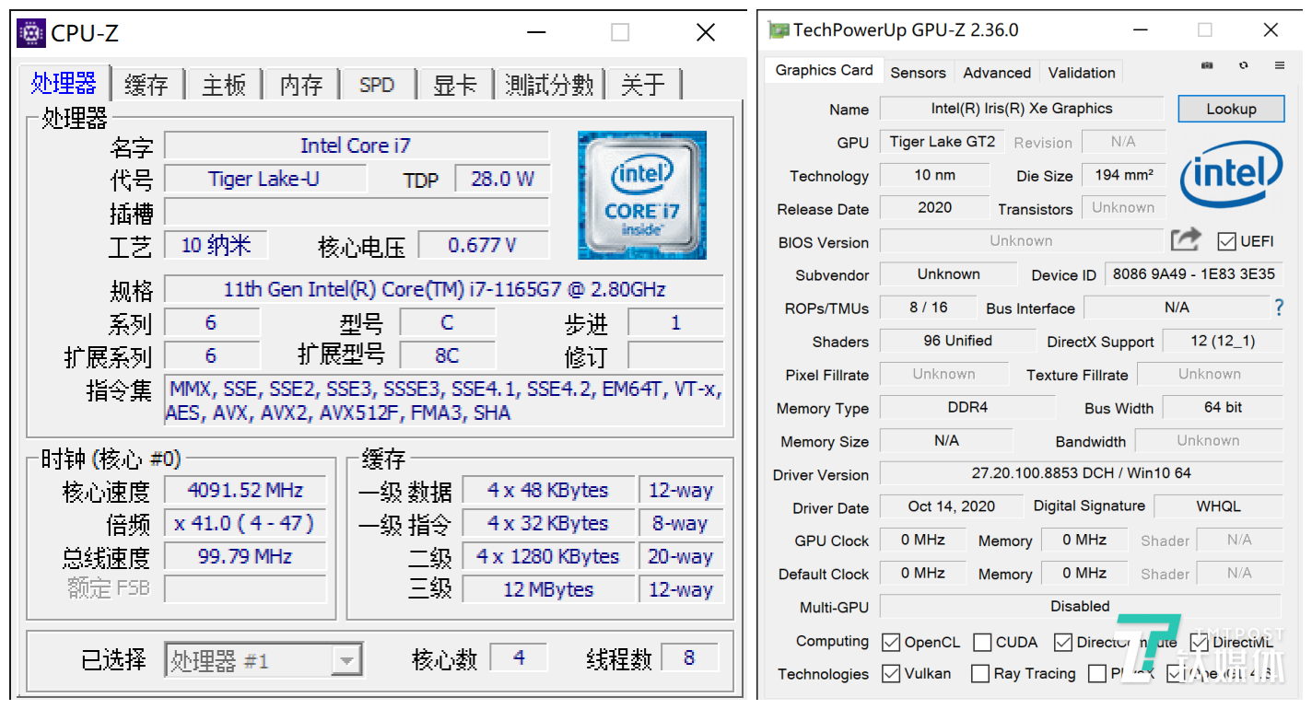Click the Driver Date value Oct 14, 2020

(x=951, y=506)
